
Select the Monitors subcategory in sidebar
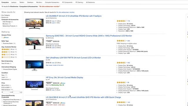[x=6, y=24]
